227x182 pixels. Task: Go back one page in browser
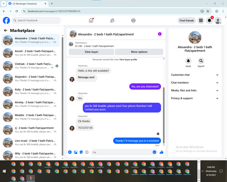tap(4, 11)
